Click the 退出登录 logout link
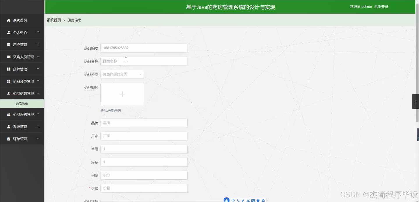Viewport: 419px width, 202px height. pos(381,6)
